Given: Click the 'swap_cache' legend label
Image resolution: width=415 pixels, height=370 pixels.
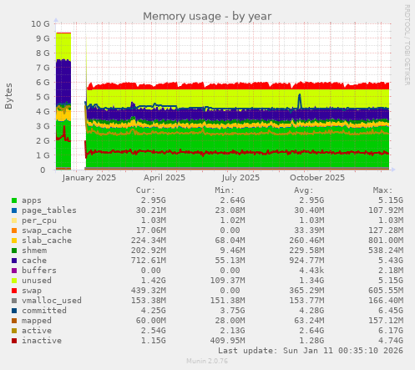Looking at the screenshot, I should click(x=47, y=231).
